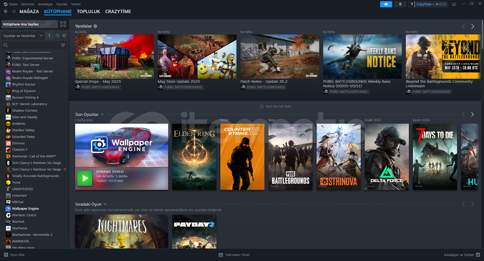Select the KÜTÜPHANE tab
Screen dimensions: 484x261
pyautogui.click(x=58, y=12)
